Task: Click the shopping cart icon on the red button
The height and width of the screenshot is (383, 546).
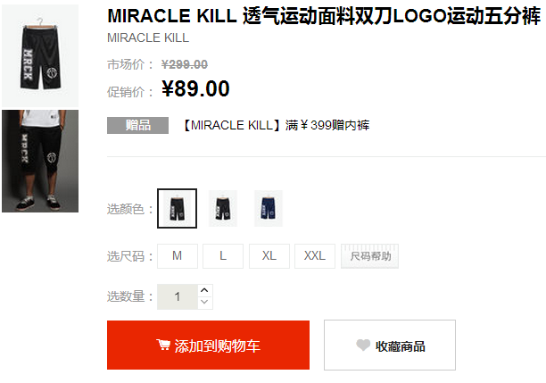Action: [163, 345]
